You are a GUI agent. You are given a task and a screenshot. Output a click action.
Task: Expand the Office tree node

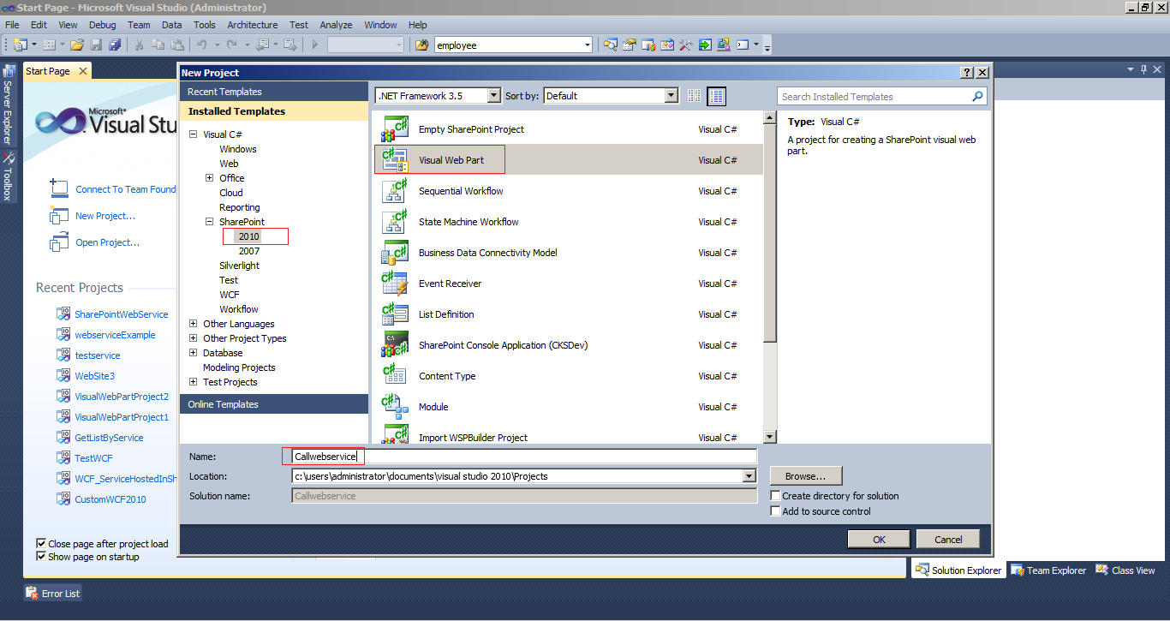pyautogui.click(x=210, y=178)
